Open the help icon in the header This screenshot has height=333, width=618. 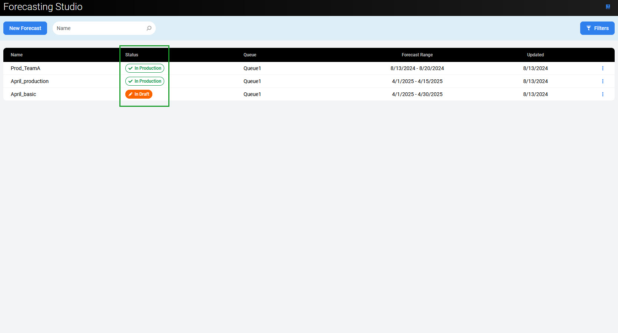tap(608, 7)
